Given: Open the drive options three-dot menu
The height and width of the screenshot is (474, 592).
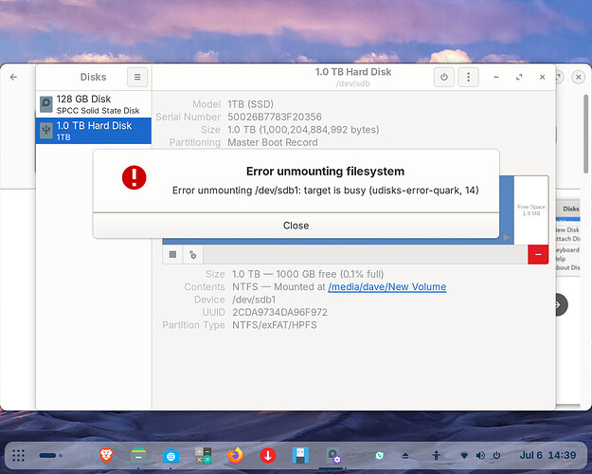Looking at the screenshot, I should click(x=468, y=77).
